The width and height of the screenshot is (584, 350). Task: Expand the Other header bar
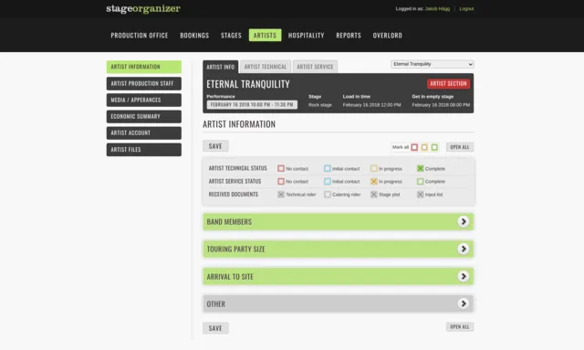[338, 303]
